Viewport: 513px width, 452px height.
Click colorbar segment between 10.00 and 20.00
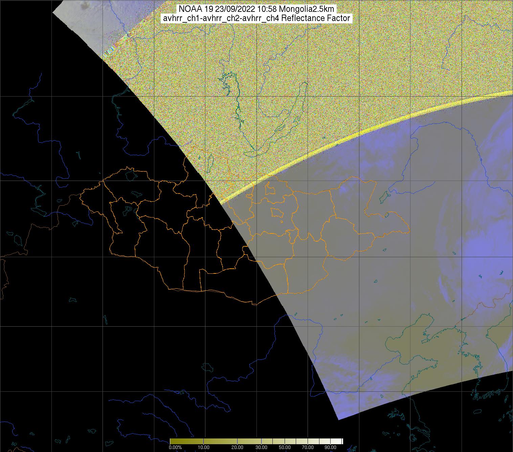click(220, 441)
